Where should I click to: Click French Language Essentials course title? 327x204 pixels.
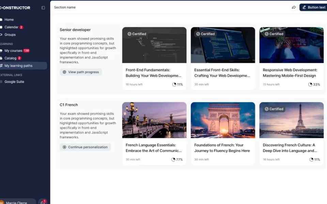(x=154, y=148)
